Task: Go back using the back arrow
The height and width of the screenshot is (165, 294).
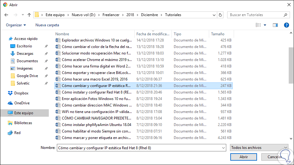Action: click(7, 15)
